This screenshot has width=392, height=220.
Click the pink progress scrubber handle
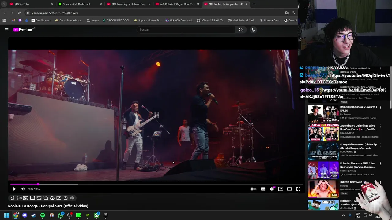click(x=38, y=184)
